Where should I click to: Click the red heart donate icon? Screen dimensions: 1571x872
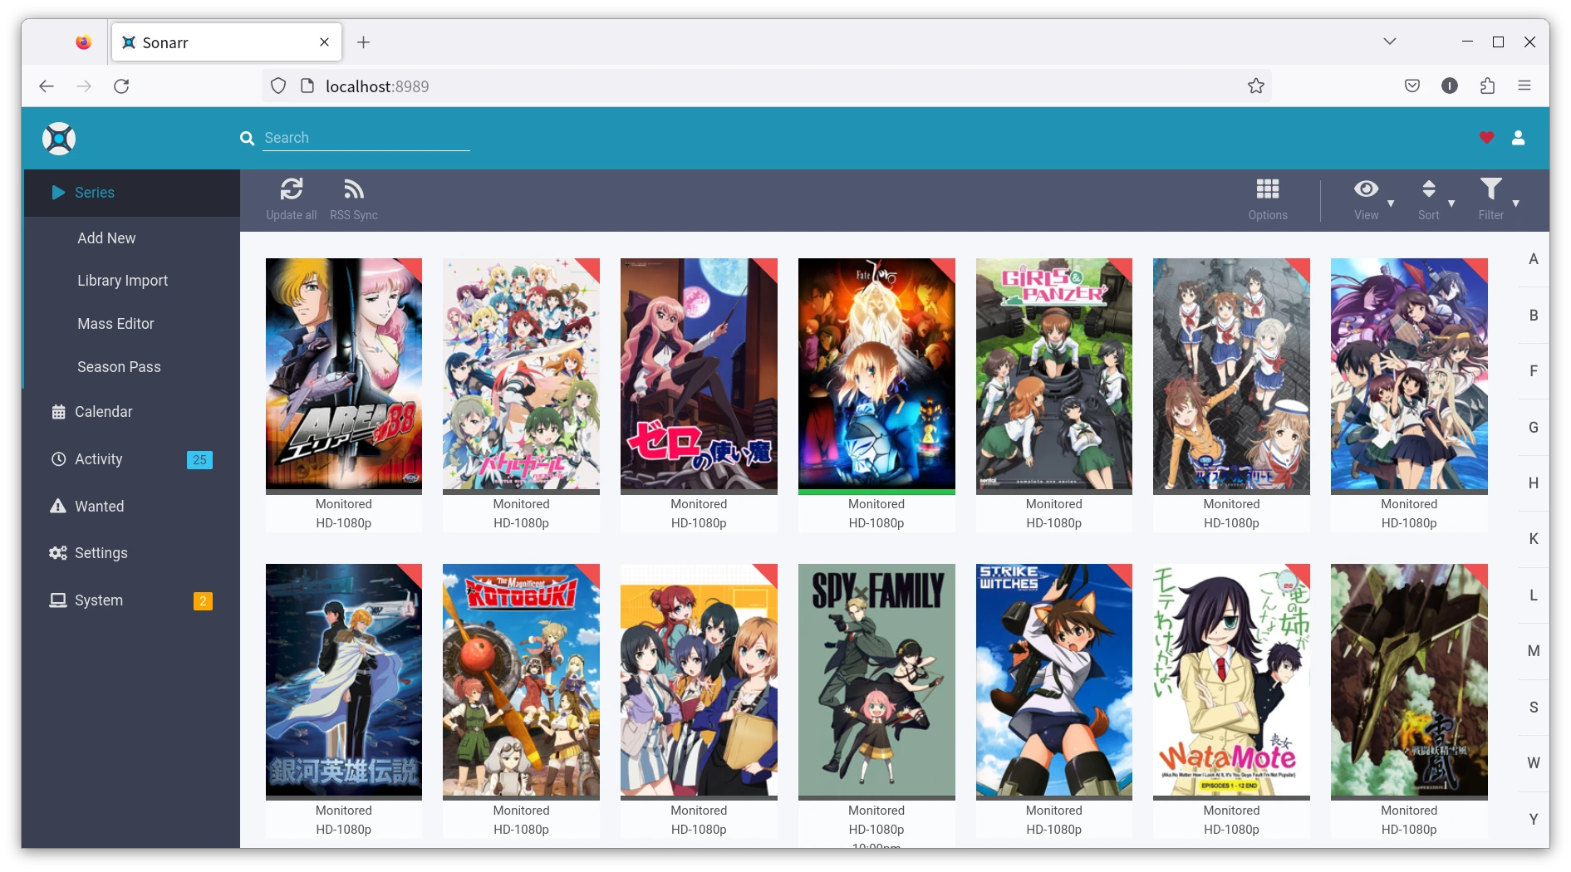pos(1486,138)
